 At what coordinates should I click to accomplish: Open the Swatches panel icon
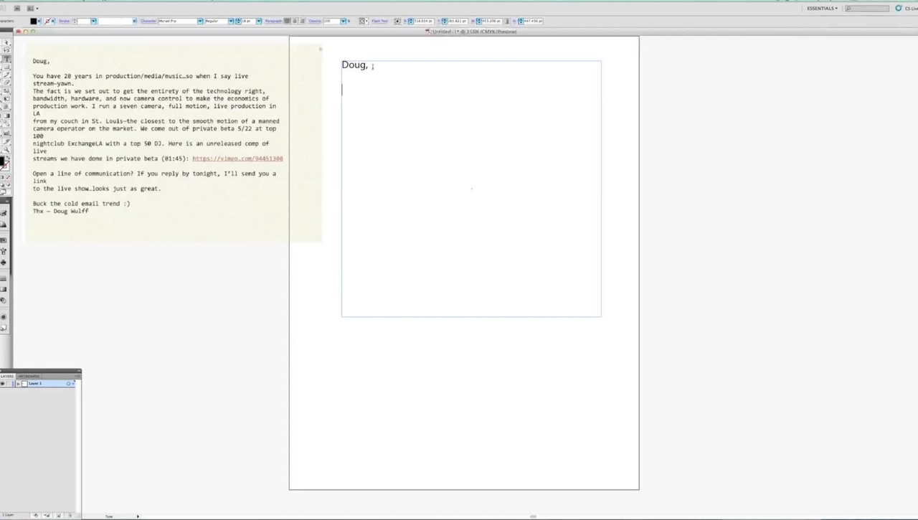coord(4,240)
